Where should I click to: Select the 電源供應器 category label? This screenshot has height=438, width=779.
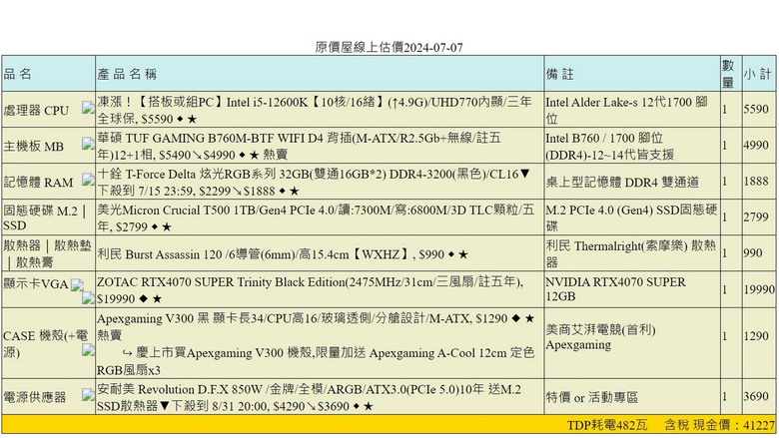35,397
